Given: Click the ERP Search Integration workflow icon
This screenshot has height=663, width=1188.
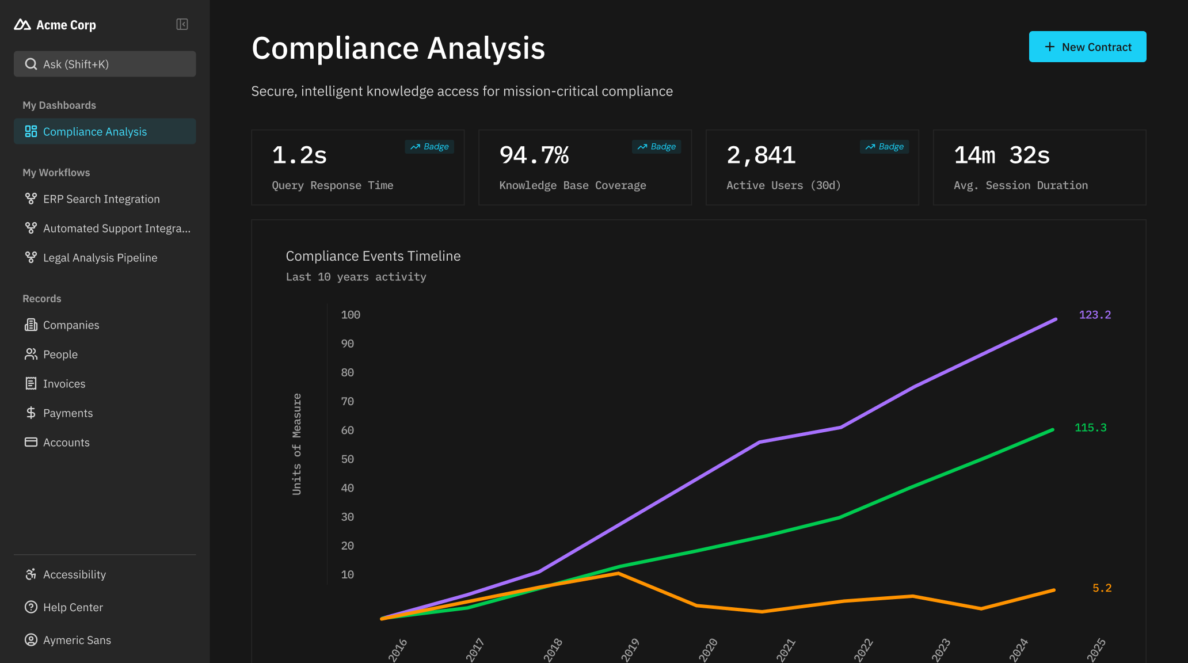Looking at the screenshot, I should click(x=31, y=199).
